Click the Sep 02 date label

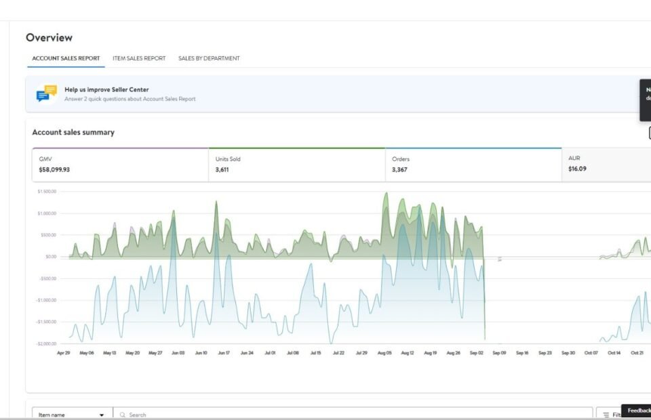tap(476, 353)
